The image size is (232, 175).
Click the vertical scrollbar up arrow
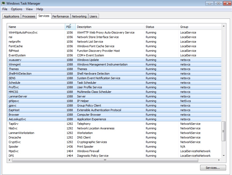pyautogui.click(x=224, y=26)
